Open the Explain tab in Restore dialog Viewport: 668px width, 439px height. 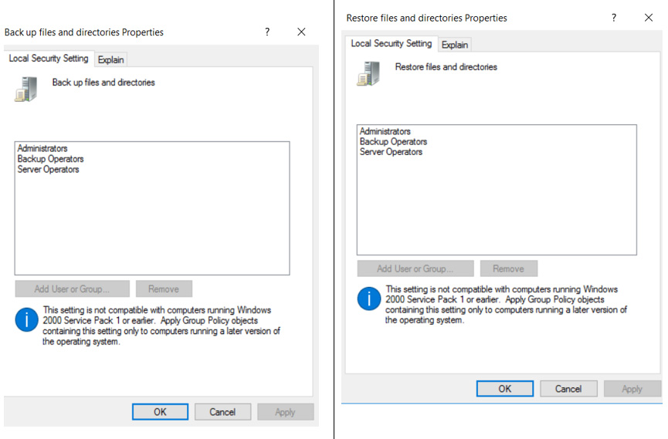pos(455,45)
